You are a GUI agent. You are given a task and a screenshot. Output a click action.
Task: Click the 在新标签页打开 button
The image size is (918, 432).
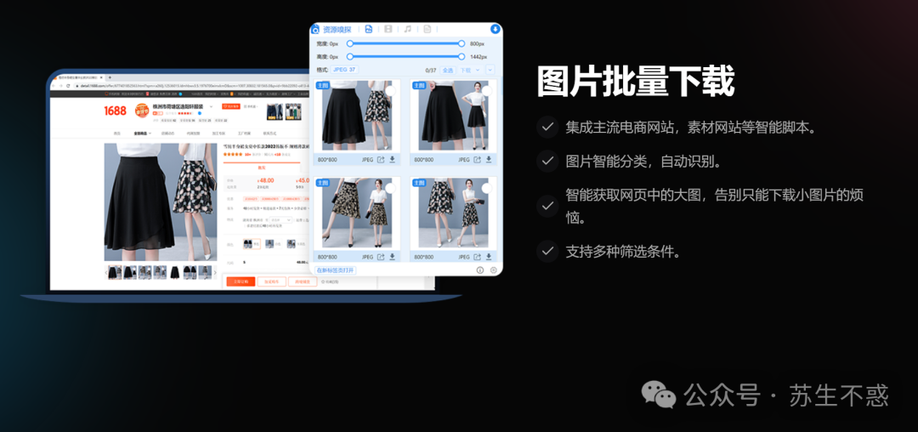(335, 270)
